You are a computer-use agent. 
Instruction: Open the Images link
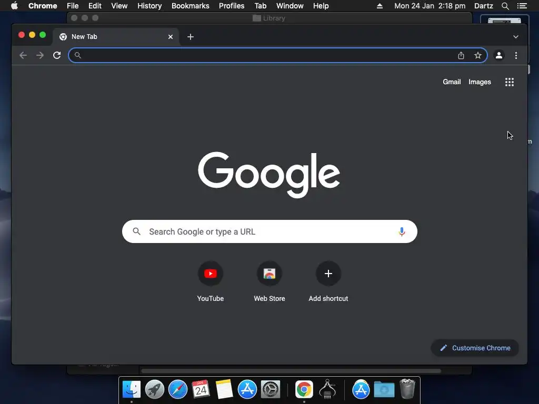pos(480,82)
